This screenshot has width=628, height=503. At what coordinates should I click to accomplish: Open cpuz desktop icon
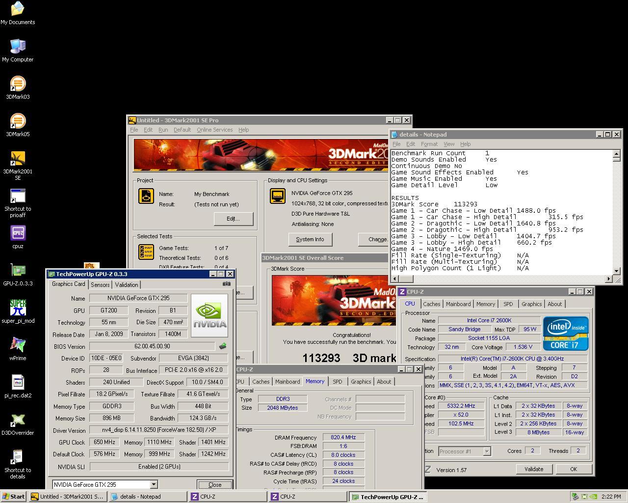coord(18,237)
